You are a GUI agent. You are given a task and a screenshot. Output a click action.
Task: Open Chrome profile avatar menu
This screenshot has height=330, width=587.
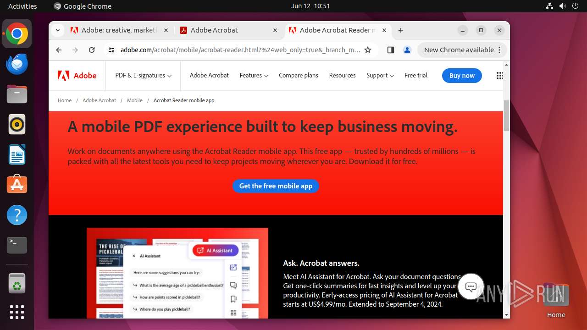[407, 50]
